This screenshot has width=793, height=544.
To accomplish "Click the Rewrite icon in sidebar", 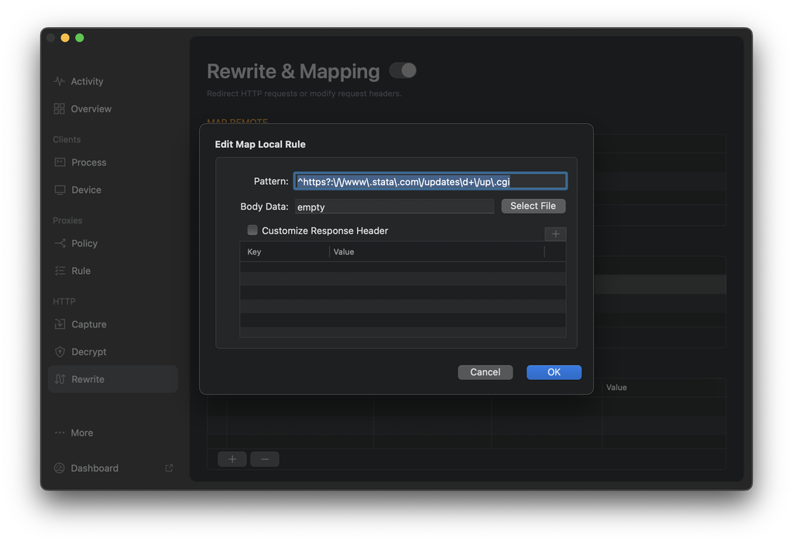I will click(58, 379).
